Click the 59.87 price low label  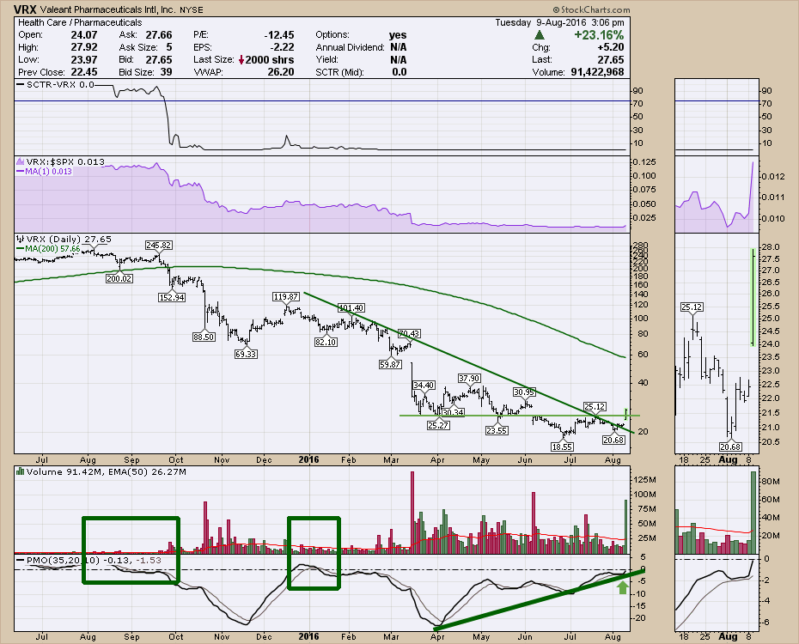390,365
